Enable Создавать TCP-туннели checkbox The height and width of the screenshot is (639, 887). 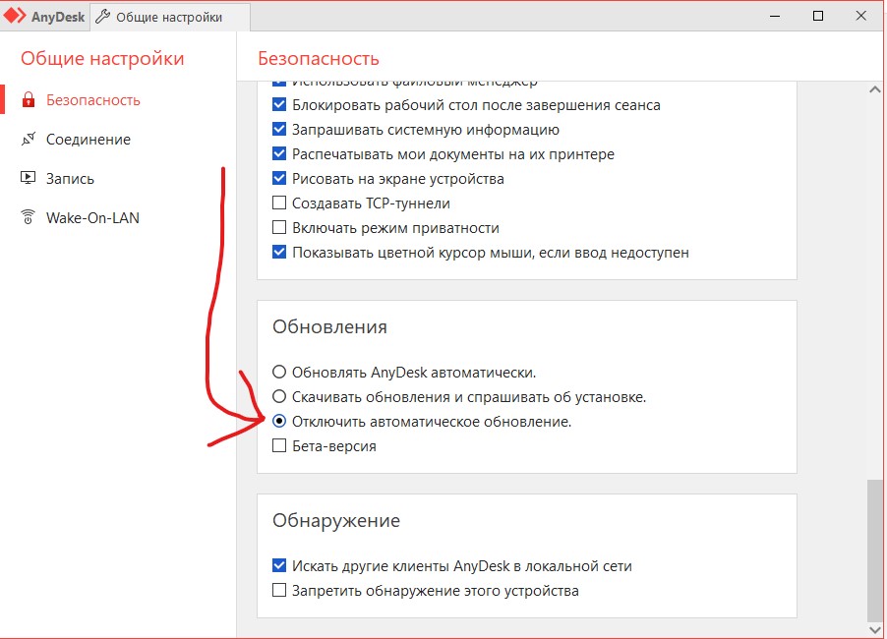279,203
